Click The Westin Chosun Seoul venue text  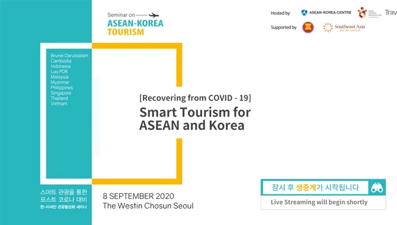point(148,206)
